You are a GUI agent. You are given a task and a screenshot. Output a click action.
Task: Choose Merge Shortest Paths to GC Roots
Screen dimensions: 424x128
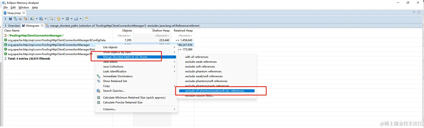136,57
